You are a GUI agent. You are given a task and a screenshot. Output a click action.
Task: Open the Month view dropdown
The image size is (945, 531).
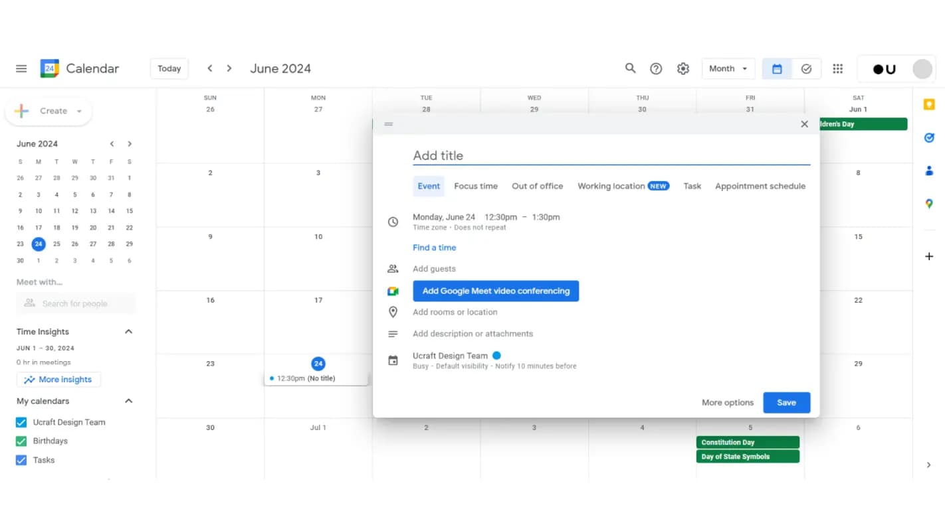728,68
